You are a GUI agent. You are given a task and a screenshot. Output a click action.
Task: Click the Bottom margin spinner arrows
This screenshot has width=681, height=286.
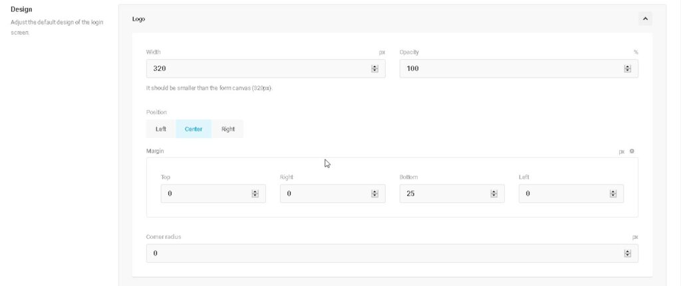pos(493,194)
